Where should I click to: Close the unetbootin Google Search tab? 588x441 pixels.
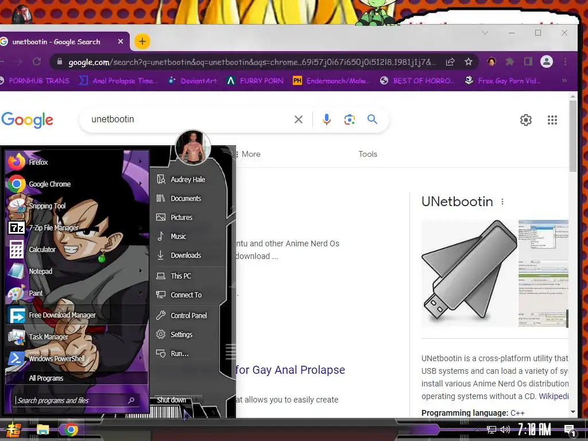[121, 41]
